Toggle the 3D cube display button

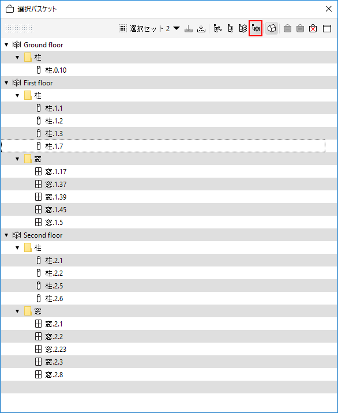[272, 28]
